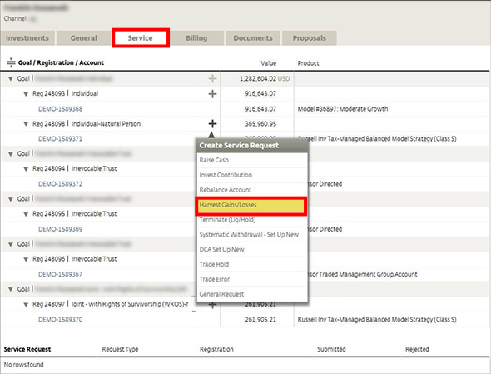
Task: Collapse the Goal above Reg 248094
Action: pyautogui.click(x=11, y=154)
